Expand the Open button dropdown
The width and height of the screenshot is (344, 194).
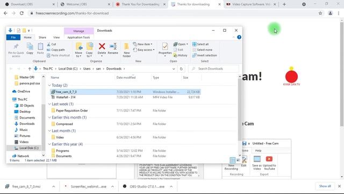click(x=187, y=44)
